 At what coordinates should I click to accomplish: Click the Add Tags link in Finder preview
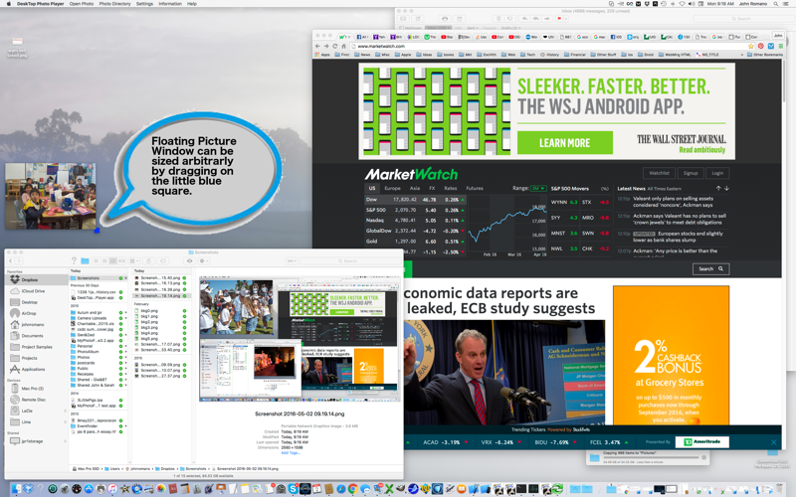(291, 453)
